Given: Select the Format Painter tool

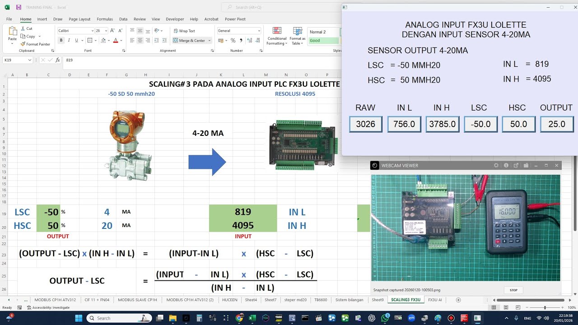Looking at the screenshot, I should point(35,44).
